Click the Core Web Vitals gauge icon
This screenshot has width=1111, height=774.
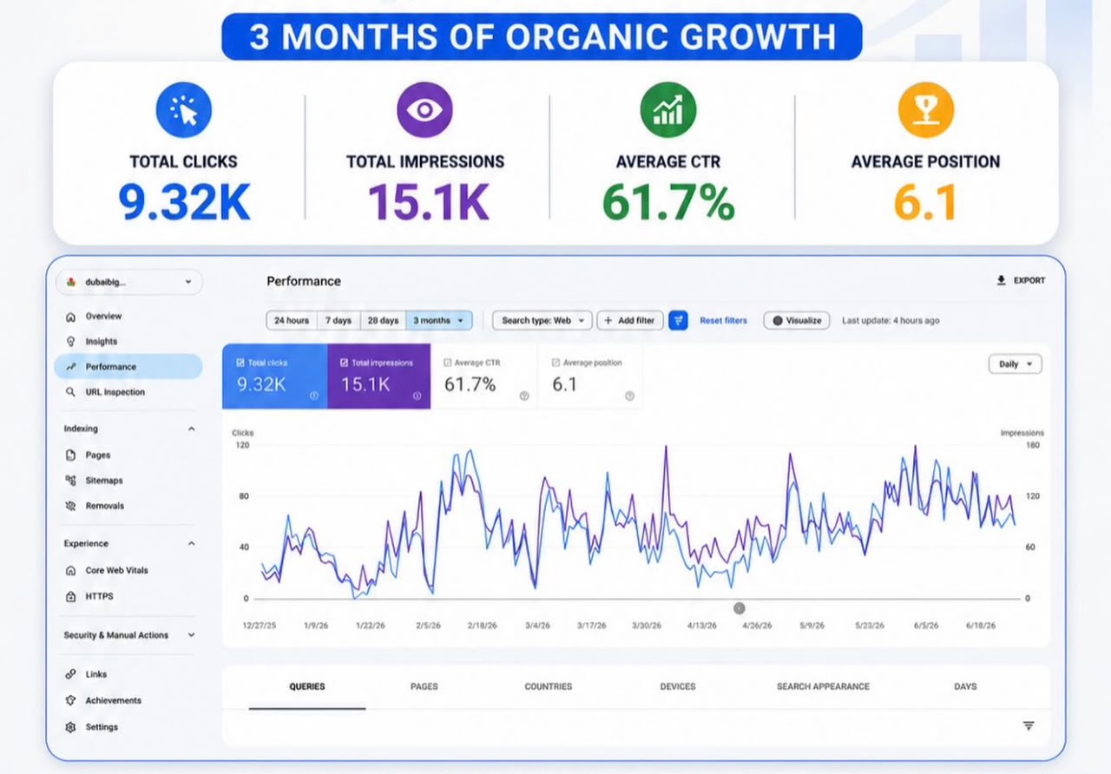(x=70, y=571)
